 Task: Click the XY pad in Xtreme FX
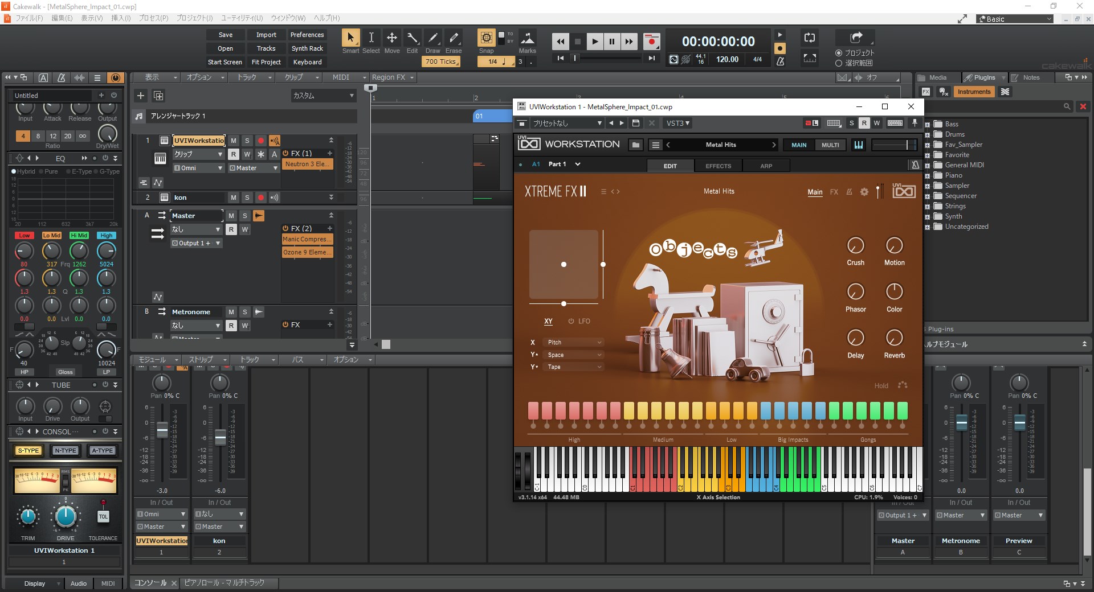(564, 265)
